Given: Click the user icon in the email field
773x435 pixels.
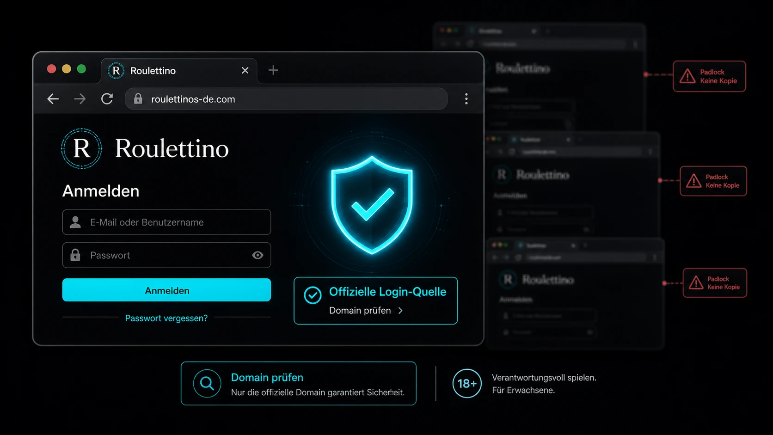Looking at the screenshot, I should click(75, 222).
